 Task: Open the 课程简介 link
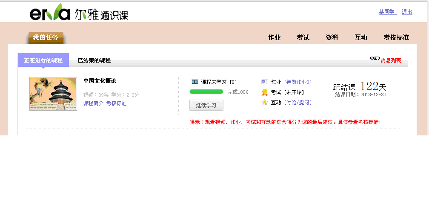[x=93, y=103]
